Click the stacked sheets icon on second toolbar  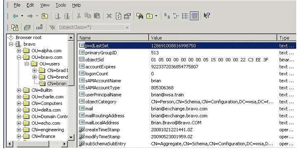pyautogui.click(x=28, y=28)
